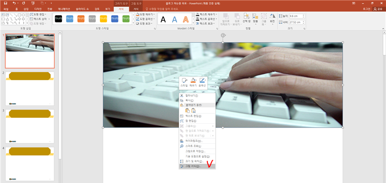The height and width of the screenshot is (183, 386).
Task: Choose 하이퍼링크 from context menu
Action: tap(197, 141)
